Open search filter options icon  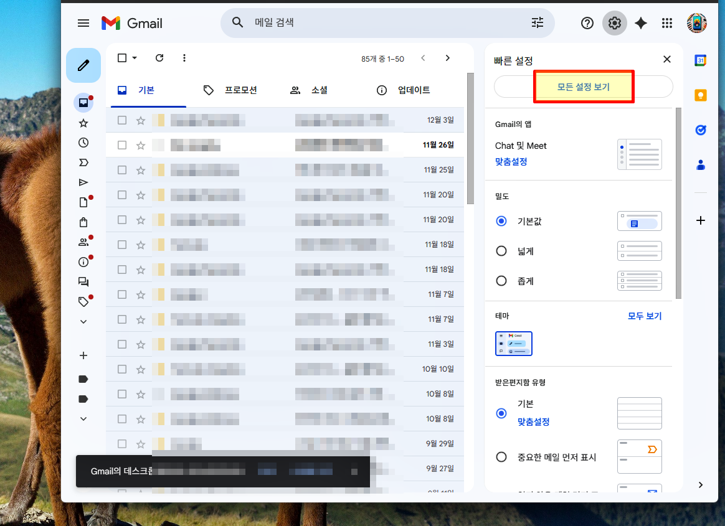tap(538, 22)
